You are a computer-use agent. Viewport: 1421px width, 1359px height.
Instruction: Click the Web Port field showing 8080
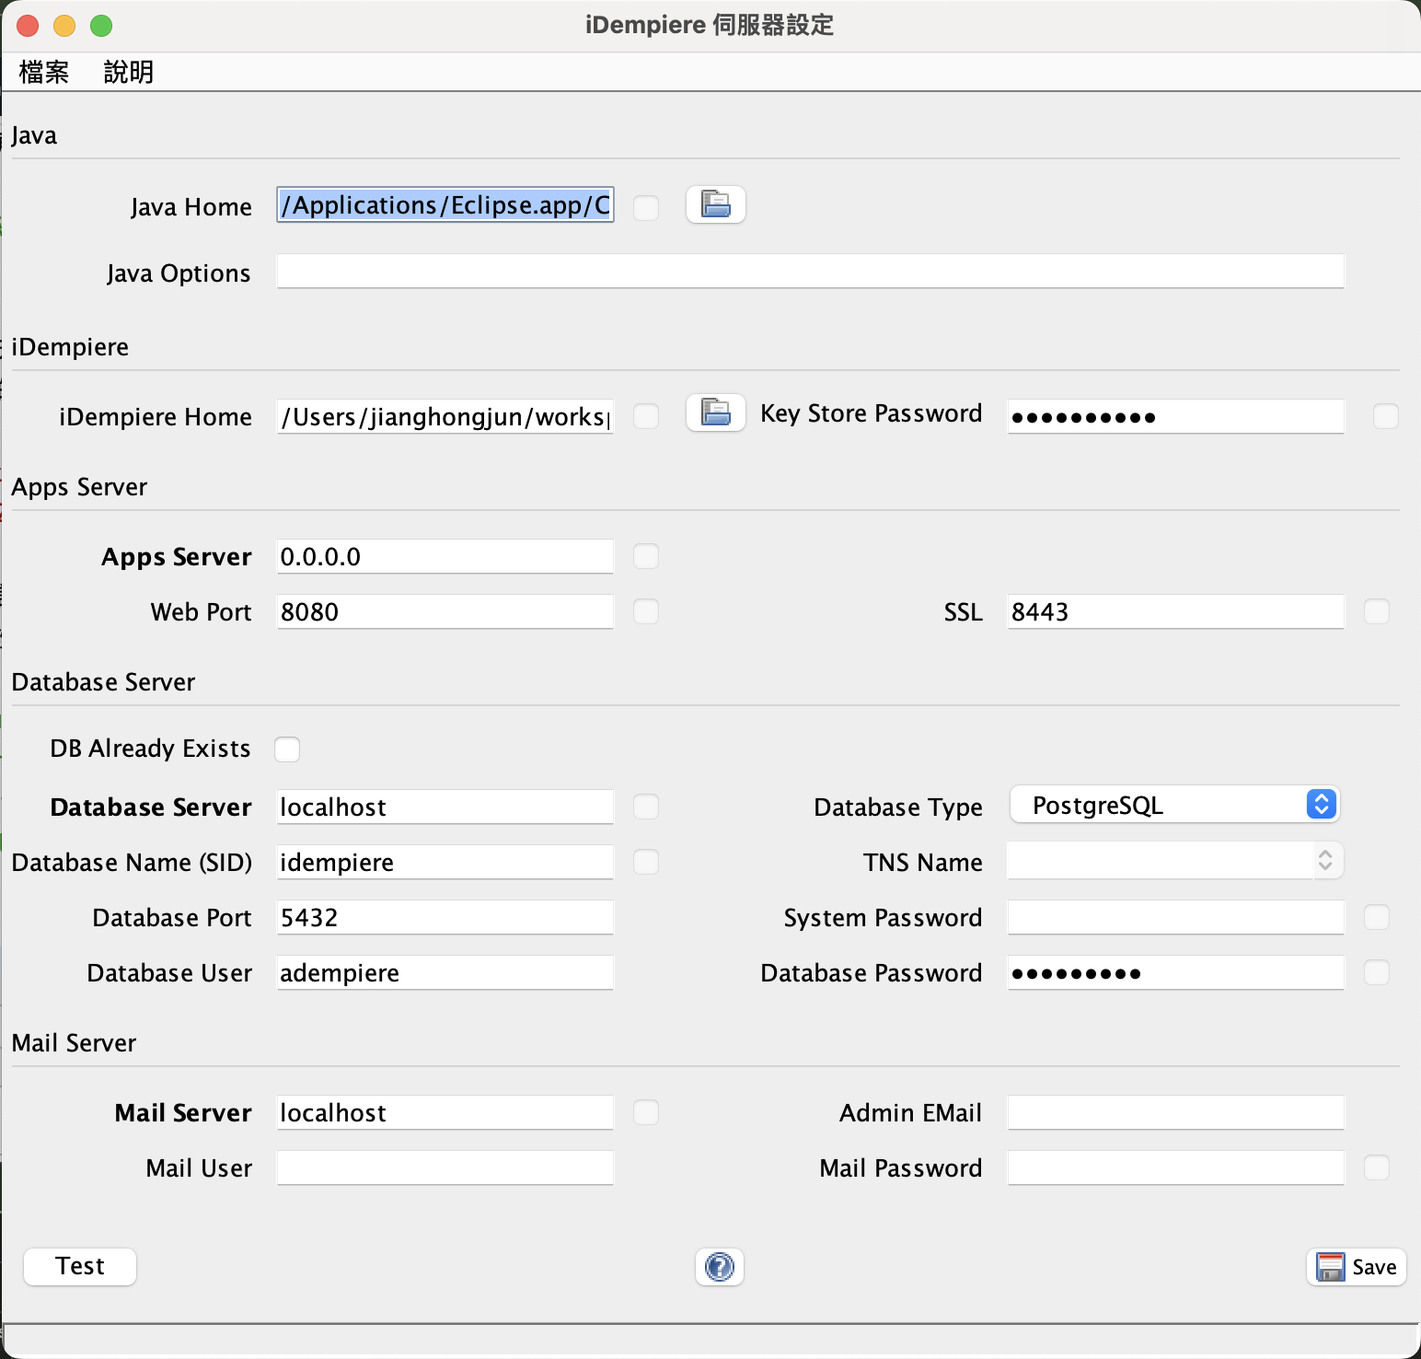(x=445, y=611)
